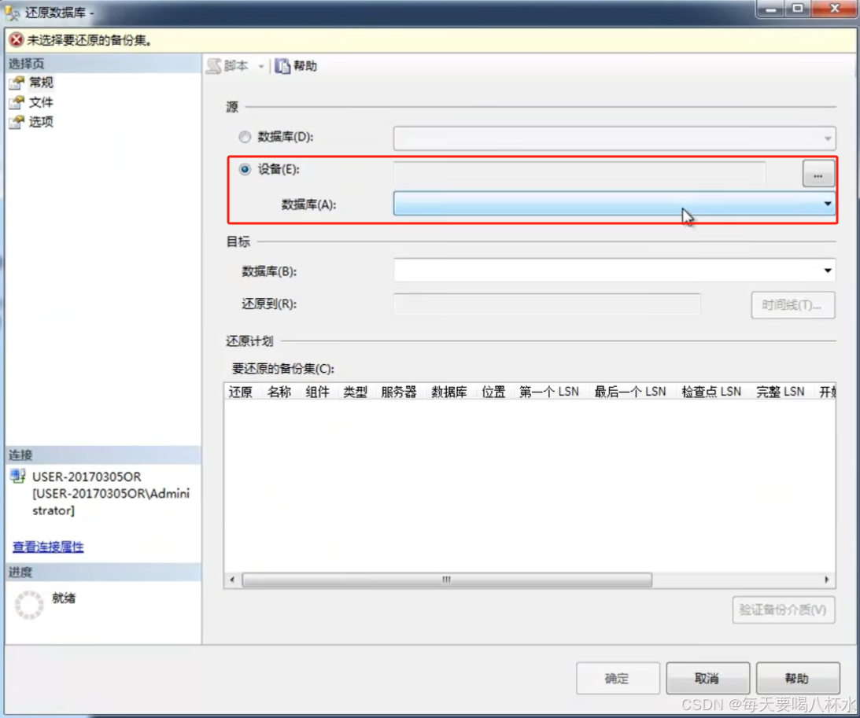
Task: Click the 组件 column header
Action: (318, 392)
